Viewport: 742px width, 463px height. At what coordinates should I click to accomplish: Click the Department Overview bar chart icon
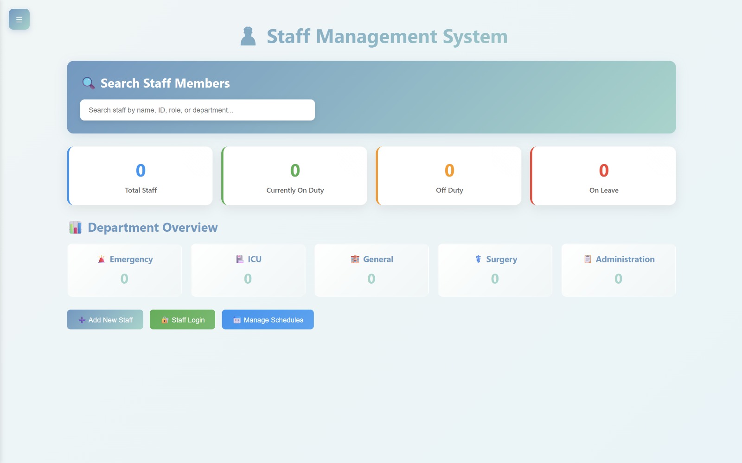click(75, 228)
